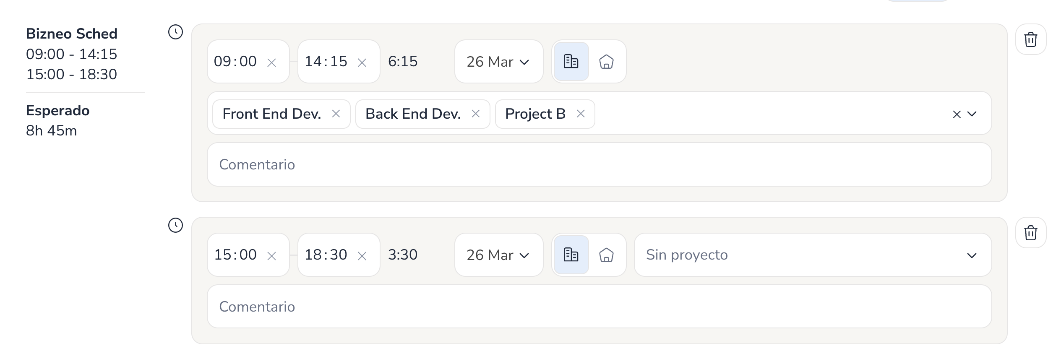Clear the 15:00 start time
This screenshot has width=1048, height=364.
point(272,256)
